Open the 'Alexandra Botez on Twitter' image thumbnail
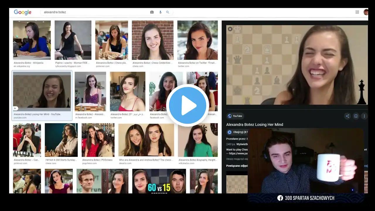The width and height of the screenshot is (375, 211). click(x=197, y=40)
